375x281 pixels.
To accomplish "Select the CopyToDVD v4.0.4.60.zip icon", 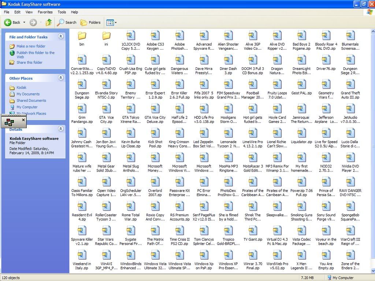I will click(x=106, y=60).
